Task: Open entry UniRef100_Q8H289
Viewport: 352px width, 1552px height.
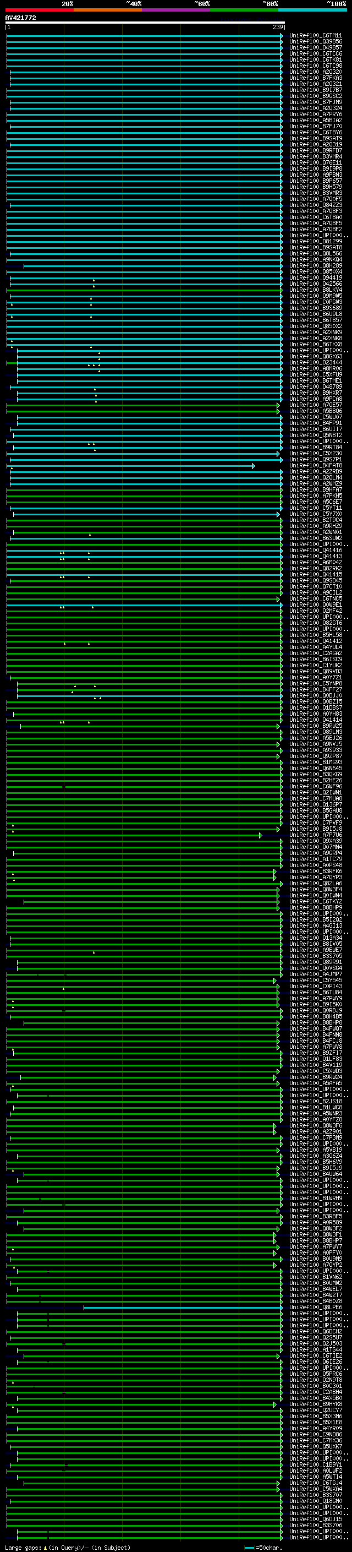Action: click(315, 266)
